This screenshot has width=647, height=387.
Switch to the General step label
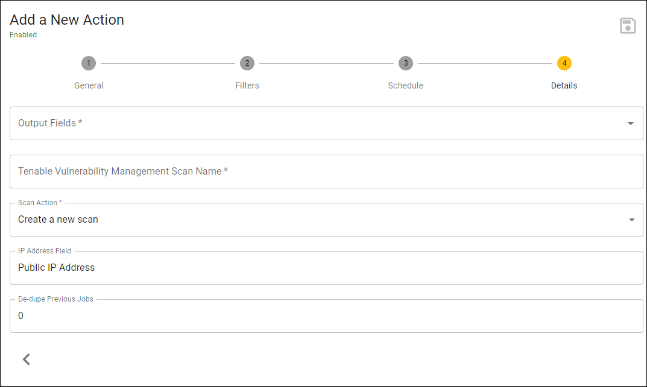coord(89,85)
